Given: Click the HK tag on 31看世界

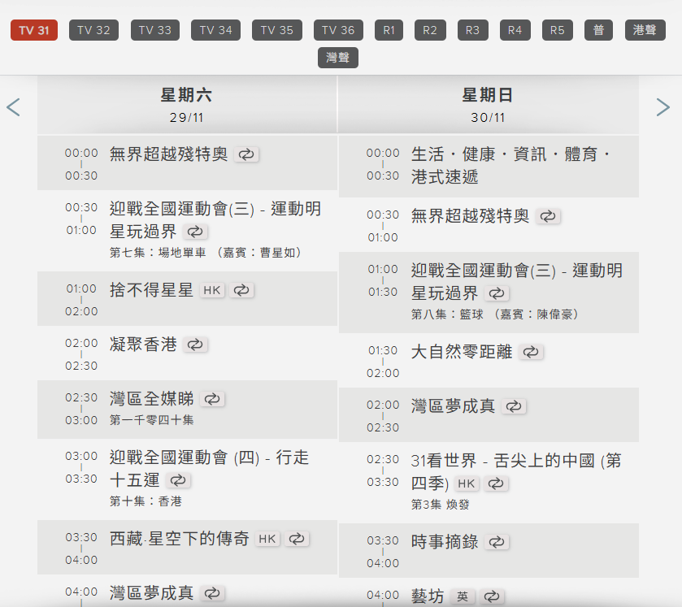Looking at the screenshot, I should tap(464, 483).
